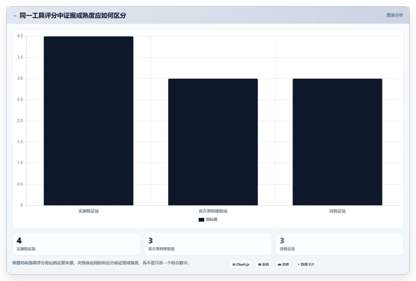Click the Chart.js tag chip
Viewport: 416px width, 281px height.
click(x=241, y=264)
